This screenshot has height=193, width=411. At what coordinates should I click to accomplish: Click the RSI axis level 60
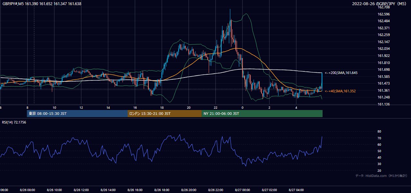pyautogui.click(x=379, y=144)
